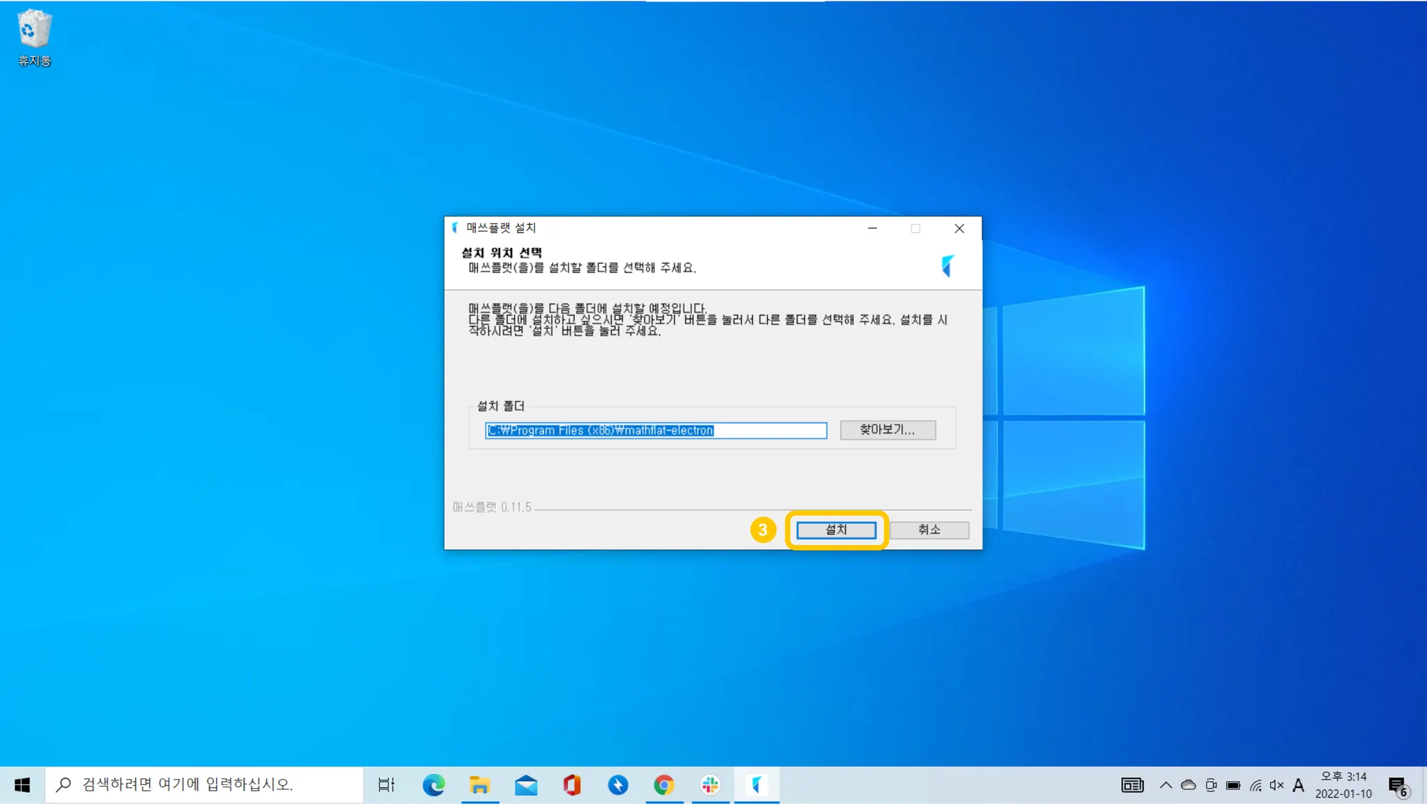
Task: Open Task View on the taskbar
Action: pyautogui.click(x=386, y=785)
